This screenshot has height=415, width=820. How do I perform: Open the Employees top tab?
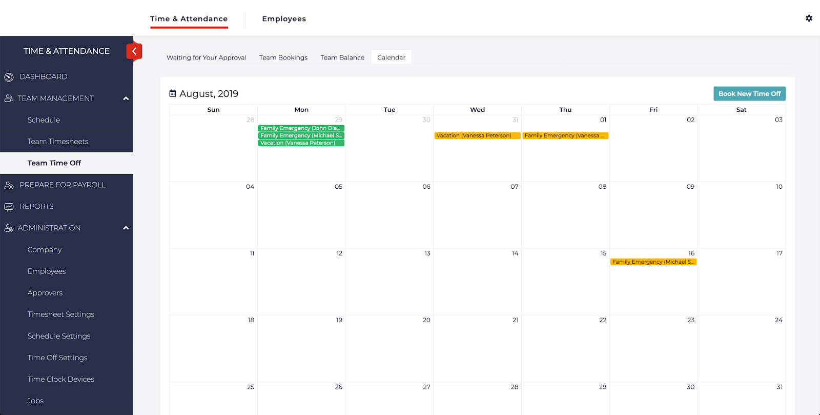pyautogui.click(x=284, y=19)
